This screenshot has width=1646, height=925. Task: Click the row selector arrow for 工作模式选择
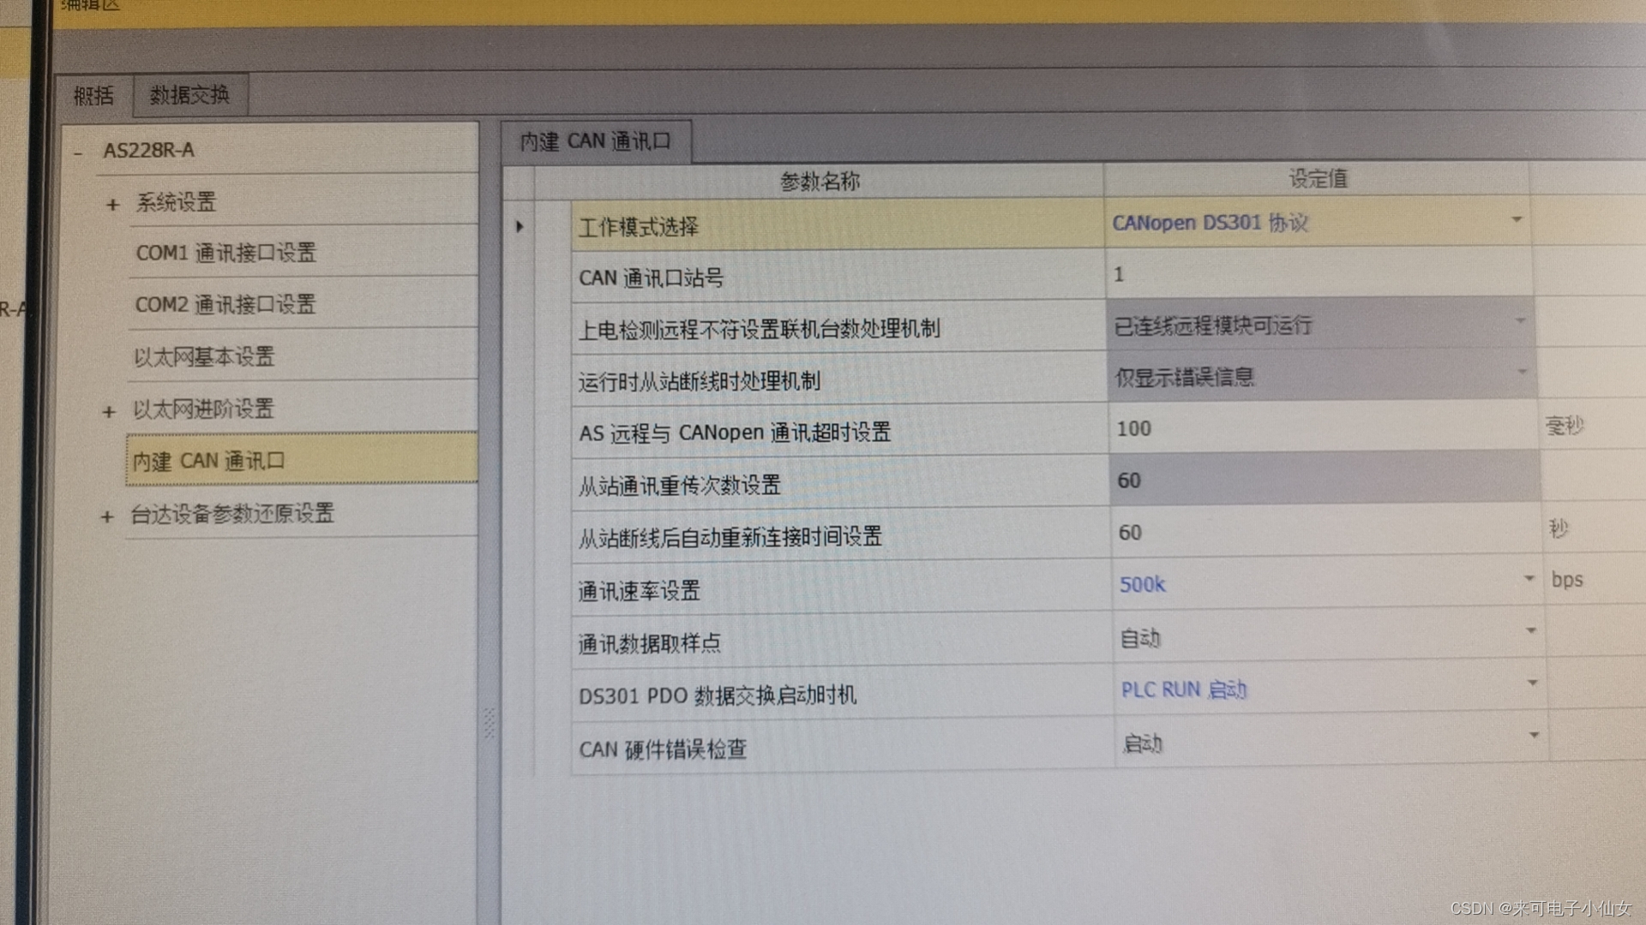pos(520,227)
